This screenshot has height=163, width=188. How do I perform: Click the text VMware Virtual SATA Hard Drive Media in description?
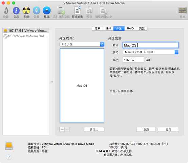(x=68, y=144)
